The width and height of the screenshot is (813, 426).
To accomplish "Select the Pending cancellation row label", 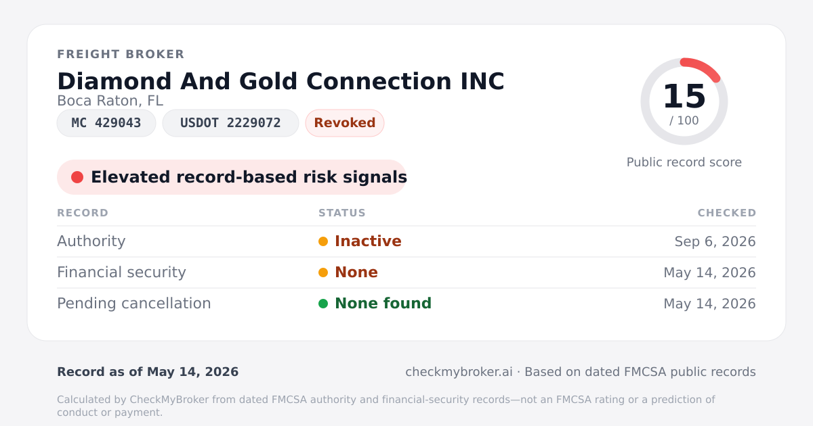I will click(134, 304).
